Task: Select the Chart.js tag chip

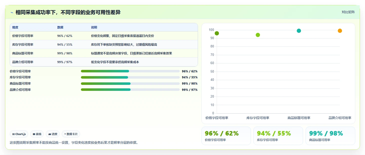Action: 19,134
